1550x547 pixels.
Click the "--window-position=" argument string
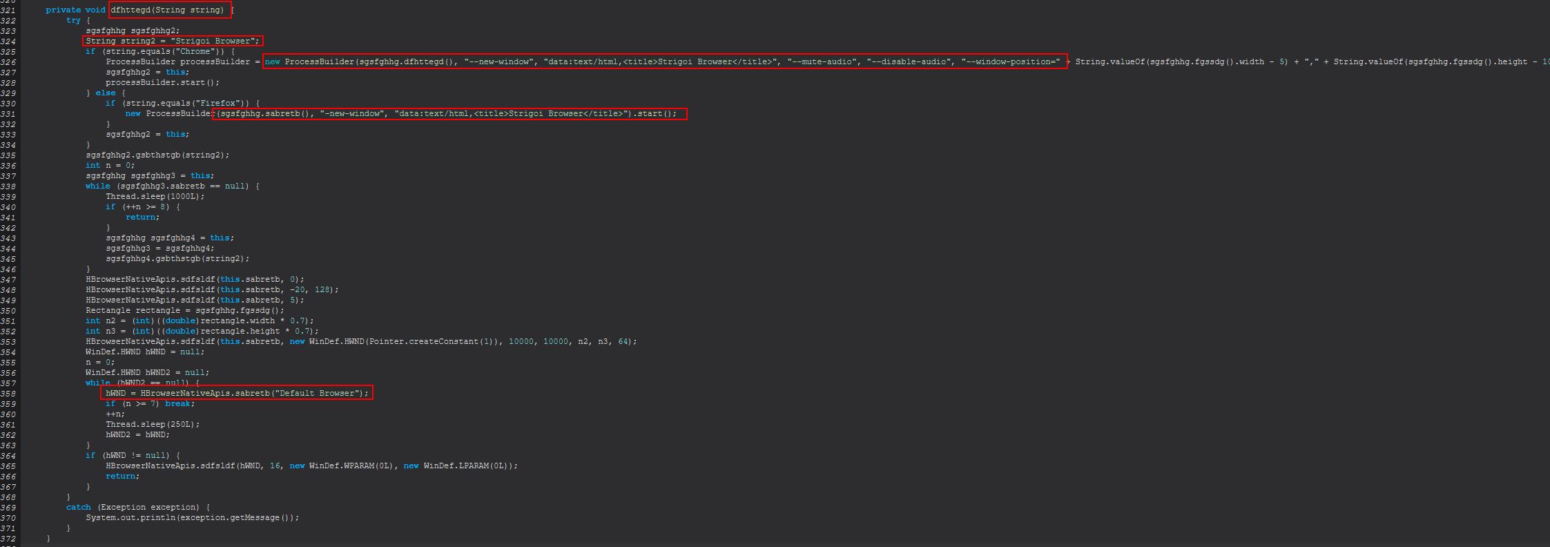click(1011, 61)
